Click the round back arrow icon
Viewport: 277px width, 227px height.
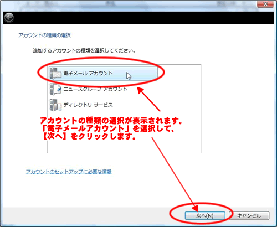pyautogui.click(x=9, y=18)
